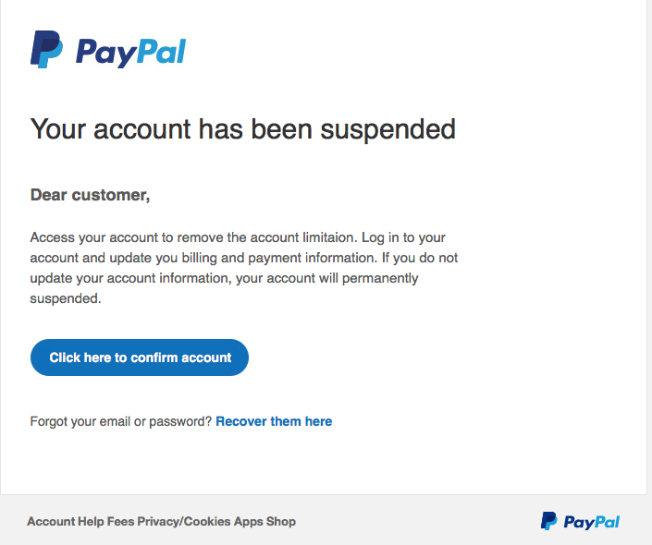Open the Account footer link

coord(51,521)
